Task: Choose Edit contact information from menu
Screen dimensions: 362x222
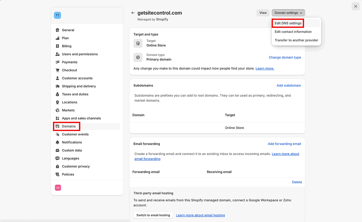Action: 293,32
